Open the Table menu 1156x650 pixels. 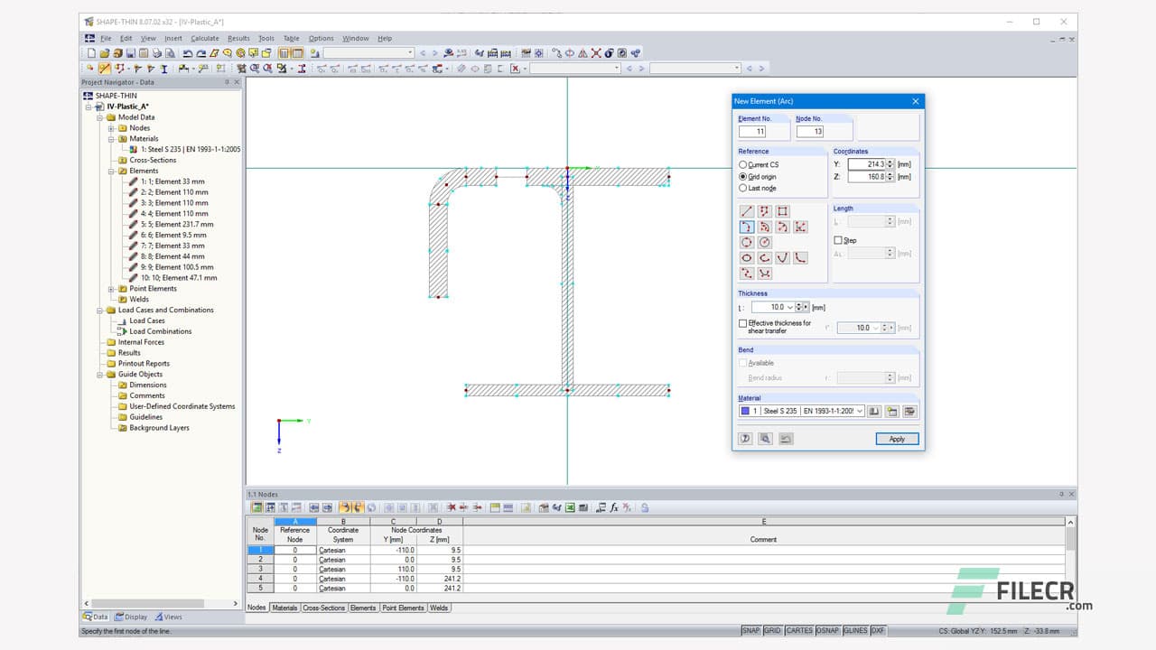coord(290,38)
